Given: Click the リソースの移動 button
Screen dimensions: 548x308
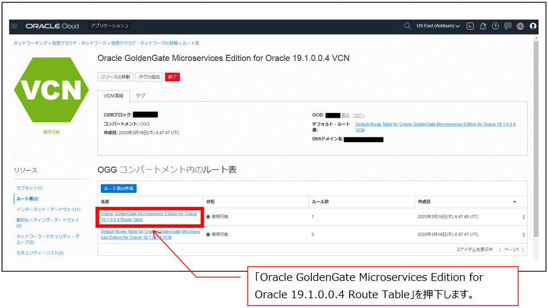Looking at the screenshot, I should tap(115, 77).
